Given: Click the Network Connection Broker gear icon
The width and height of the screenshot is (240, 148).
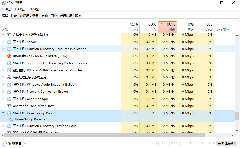Looking at the screenshot, I should (9, 92).
